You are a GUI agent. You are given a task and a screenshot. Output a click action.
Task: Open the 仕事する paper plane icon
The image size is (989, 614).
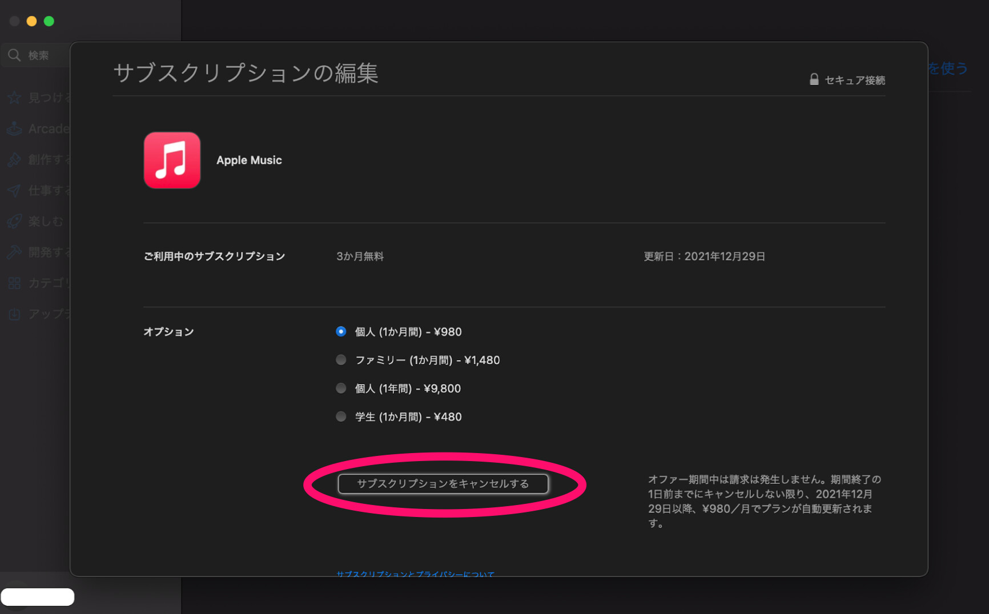tap(14, 191)
